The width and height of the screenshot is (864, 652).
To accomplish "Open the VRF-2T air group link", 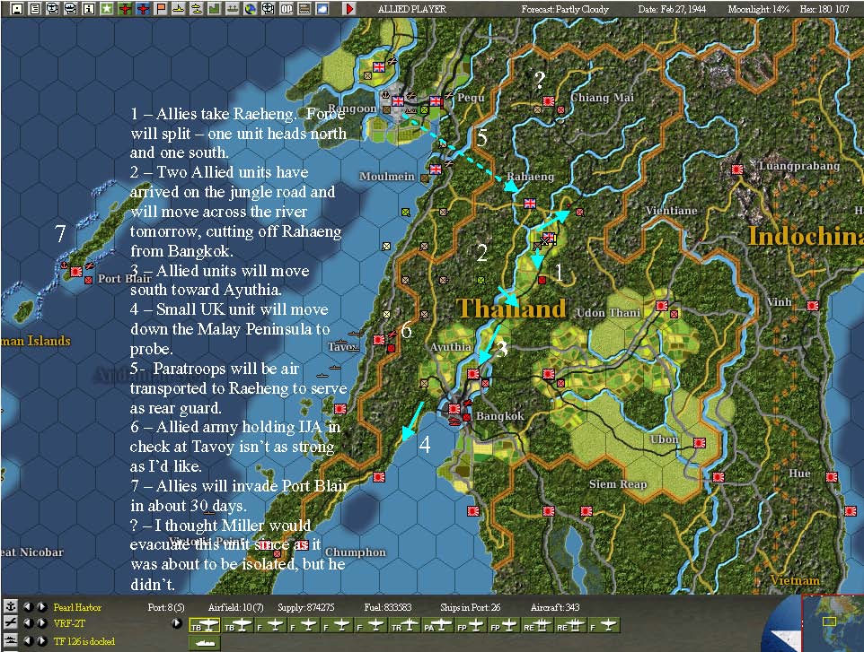I will click(69, 623).
